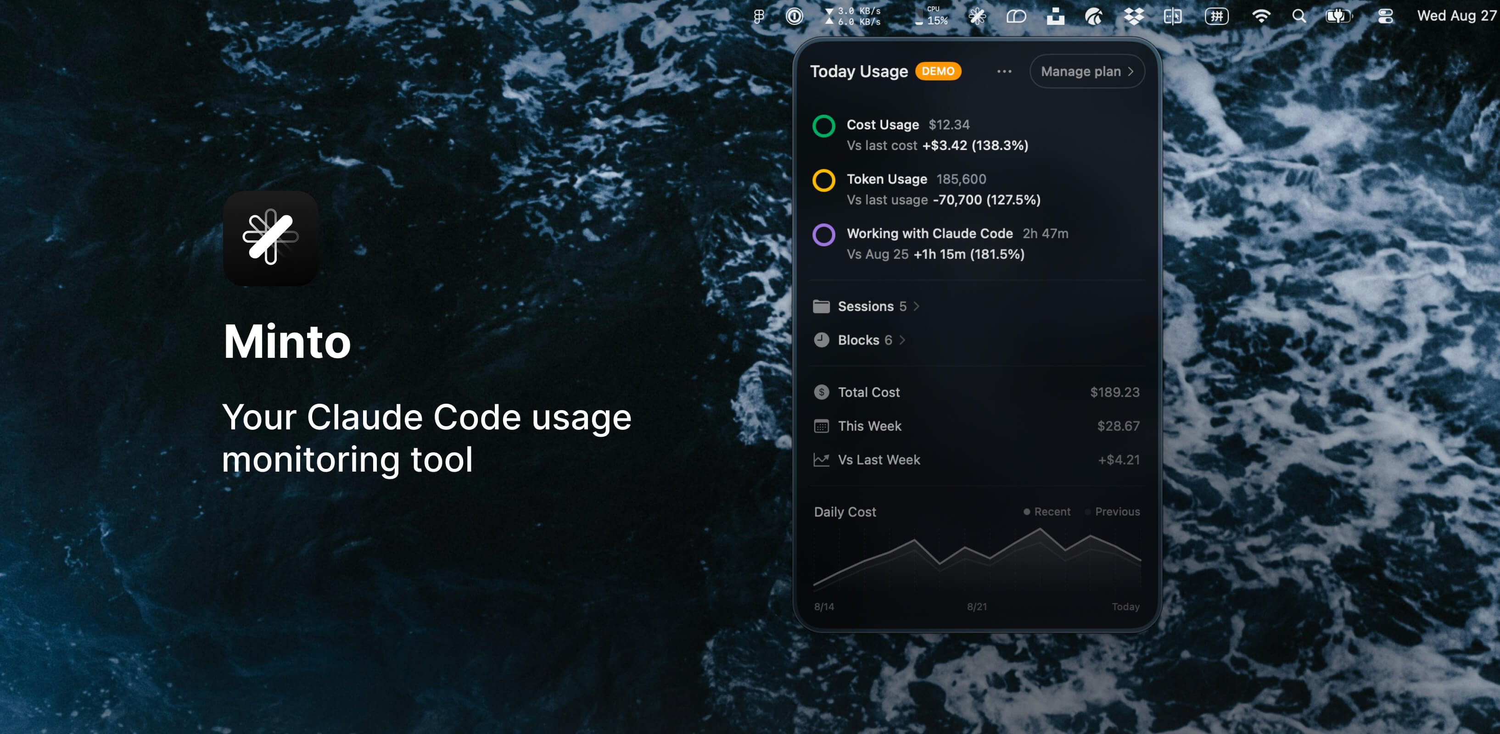Click the Blocks clock icon
The height and width of the screenshot is (734, 1500).
click(821, 340)
